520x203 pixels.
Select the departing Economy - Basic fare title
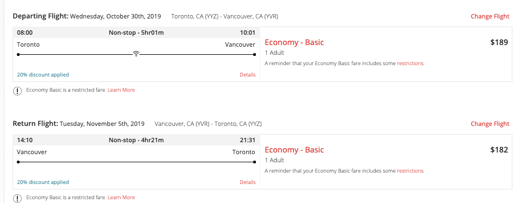(294, 42)
